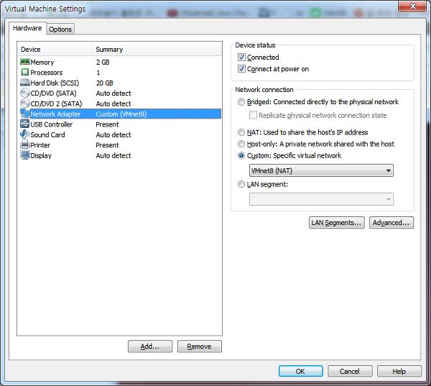Click the Custom (VMnet8) summary value
This screenshot has height=386, width=431.
coord(121,114)
